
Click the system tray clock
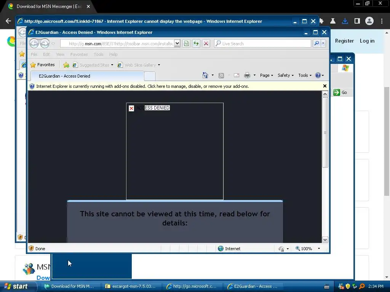pyautogui.click(x=376, y=286)
